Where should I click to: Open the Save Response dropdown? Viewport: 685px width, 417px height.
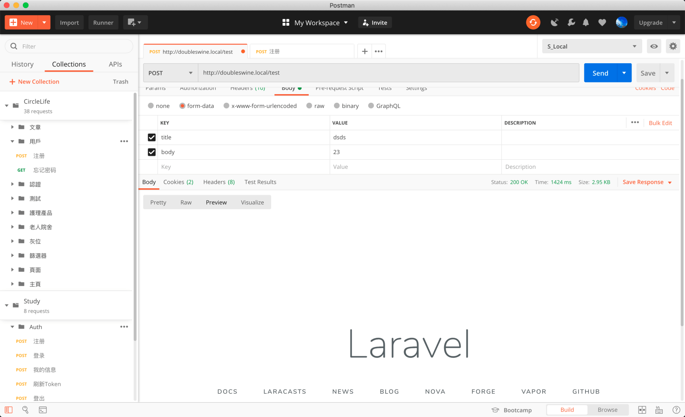tap(647, 182)
